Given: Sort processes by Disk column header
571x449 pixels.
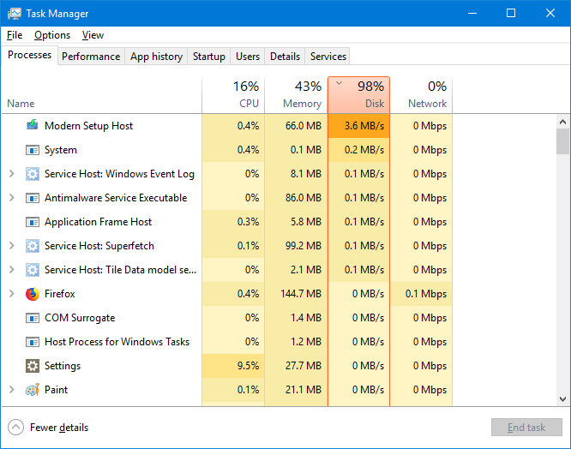Looking at the screenshot, I should [358, 94].
